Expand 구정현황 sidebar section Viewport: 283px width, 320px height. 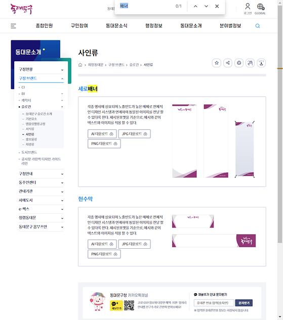click(x=41, y=69)
